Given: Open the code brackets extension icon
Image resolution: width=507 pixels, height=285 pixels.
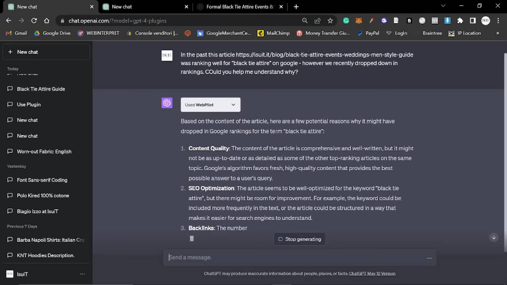Looking at the screenshot, I should [435, 21].
